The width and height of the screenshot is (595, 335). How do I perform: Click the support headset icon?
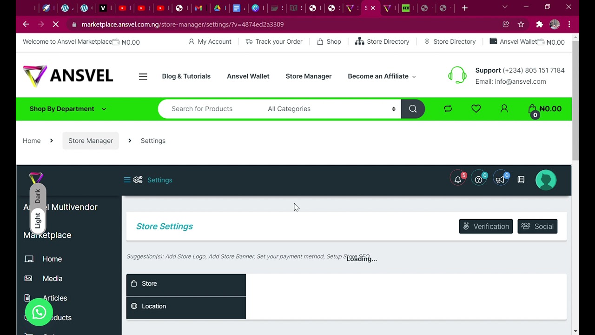pyautogui.click(x=457, y=75)
